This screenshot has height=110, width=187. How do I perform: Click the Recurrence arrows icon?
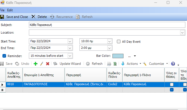point(52,17)
